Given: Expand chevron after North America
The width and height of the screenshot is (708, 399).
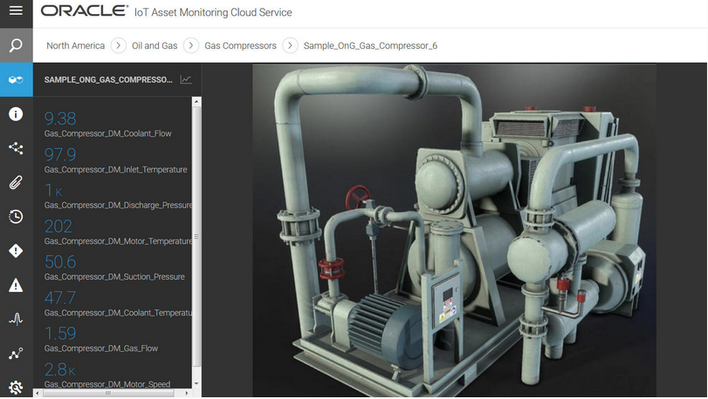Looking at the screenshot, I should [119, 45].
